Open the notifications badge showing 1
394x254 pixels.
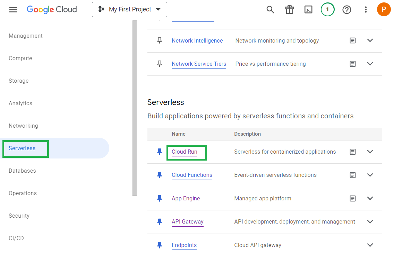(327, 10)
